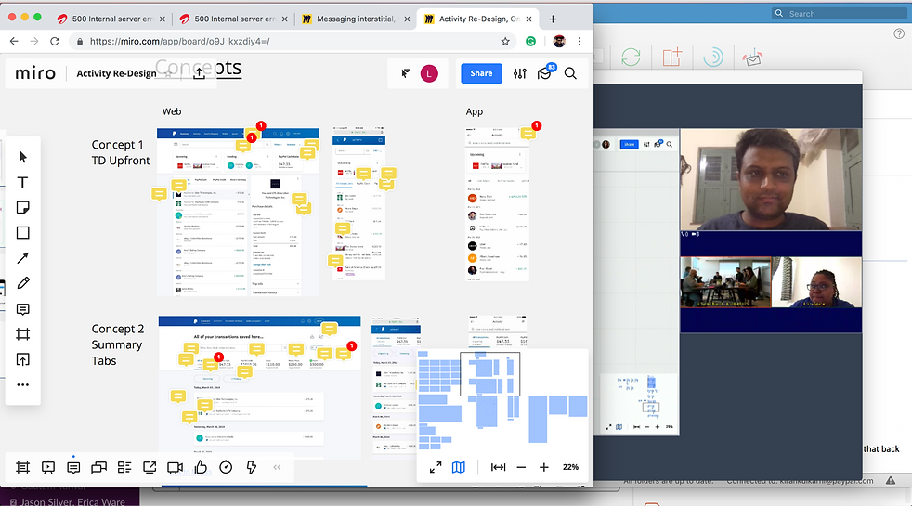This screenshot has height=506, width=912.
Task: Go back in browser history
Action: tap(14, 41)
